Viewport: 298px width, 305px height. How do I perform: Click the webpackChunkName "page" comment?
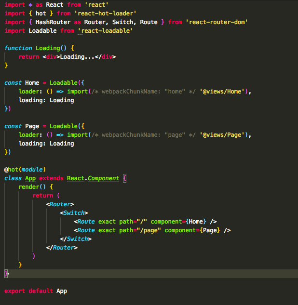coord(144,135)
